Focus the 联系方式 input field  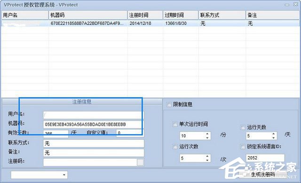(x=94, y=144)
